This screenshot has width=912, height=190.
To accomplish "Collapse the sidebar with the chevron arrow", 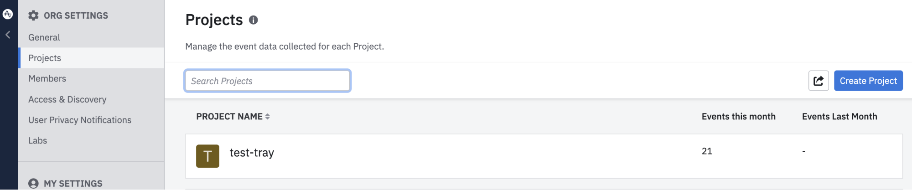I will [x=8, y=35].
